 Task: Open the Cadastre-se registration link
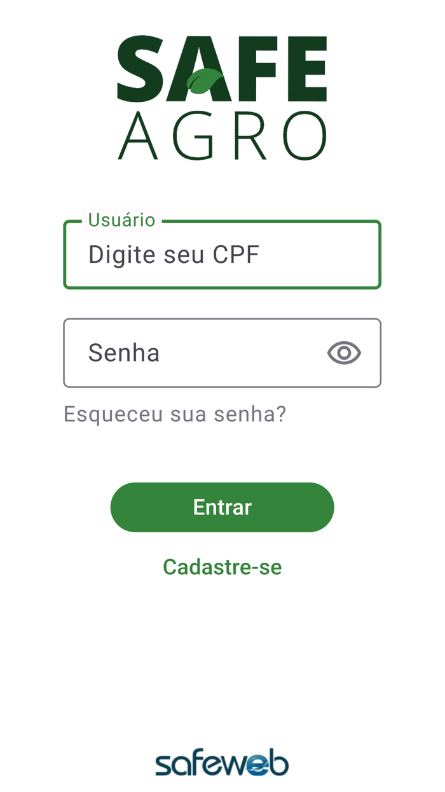222,567
